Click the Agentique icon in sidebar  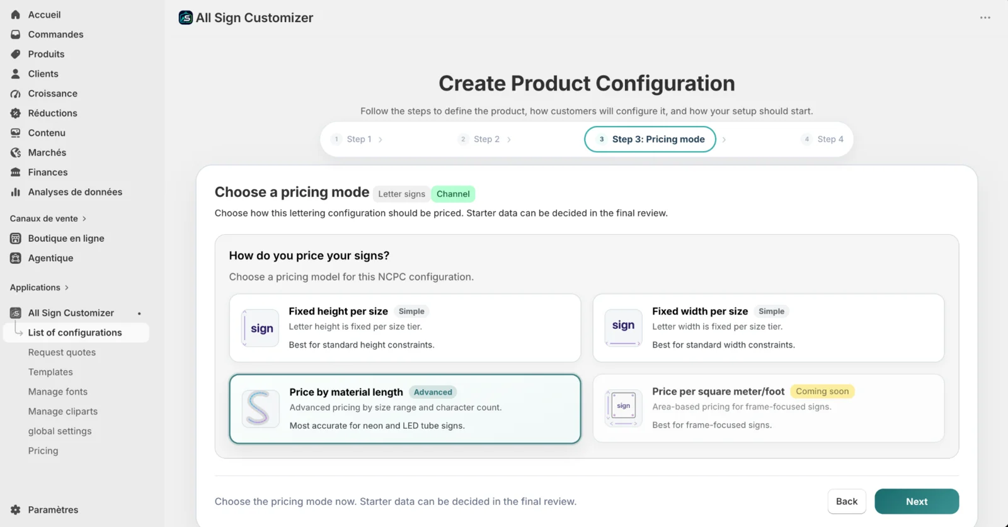click(16, 258)
